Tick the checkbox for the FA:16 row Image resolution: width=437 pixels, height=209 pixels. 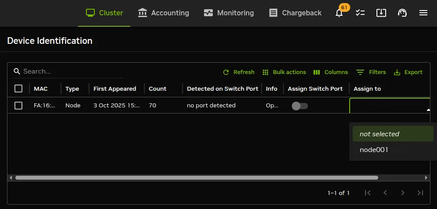(x=18, y=106)
